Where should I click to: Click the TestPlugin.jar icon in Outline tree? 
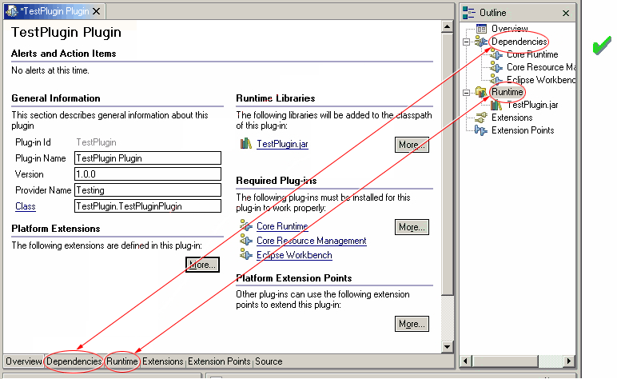pyautogui.click(x=496, y=105)
